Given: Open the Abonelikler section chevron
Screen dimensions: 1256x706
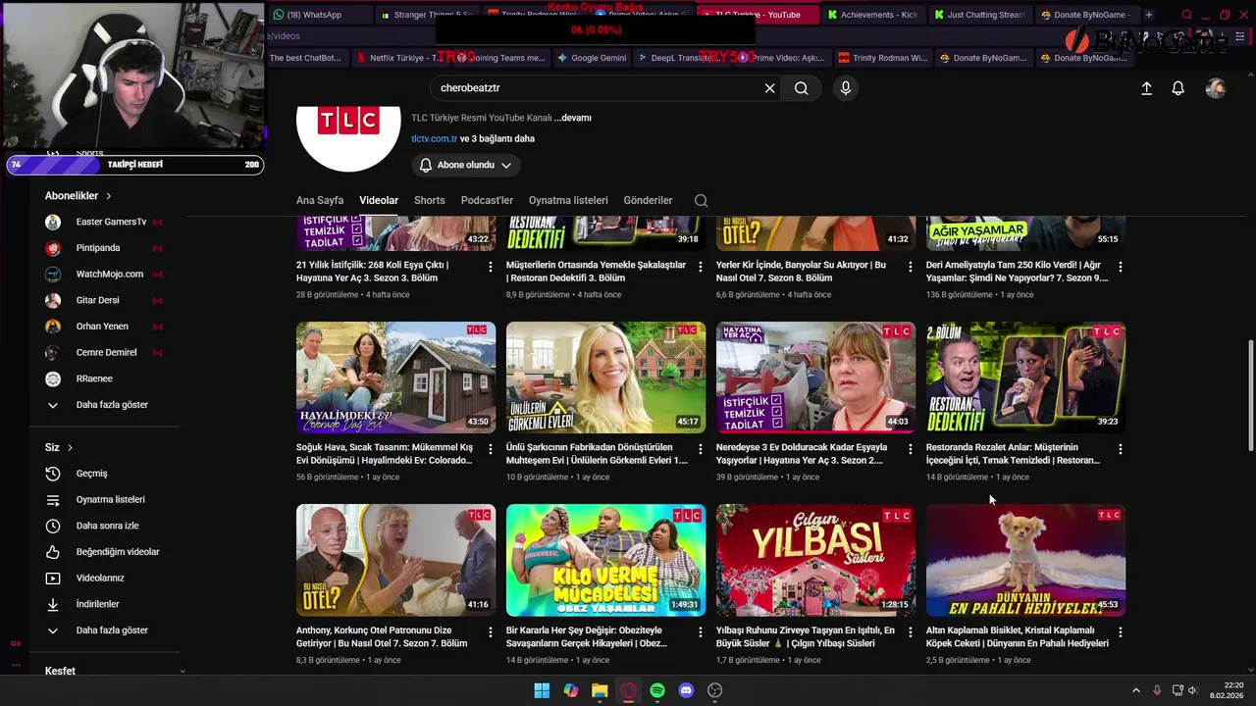Looking at the screenshot, I should (x=108, y=196).
